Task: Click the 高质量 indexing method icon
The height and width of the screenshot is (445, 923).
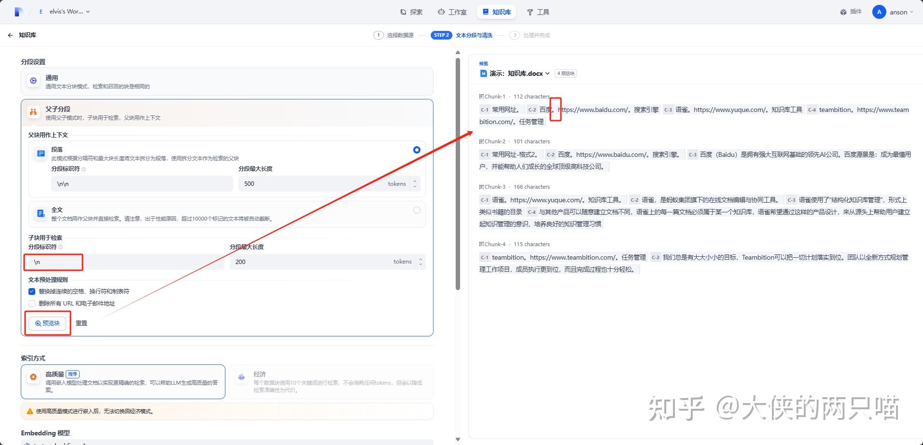Action: (x=33, y=377)
